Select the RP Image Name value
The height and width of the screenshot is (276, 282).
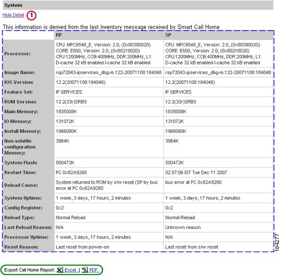click(x=109, y=73)
